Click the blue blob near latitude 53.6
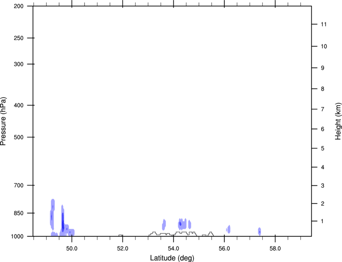This screenshot has width=342, height=262. click(x=164, y=225)
